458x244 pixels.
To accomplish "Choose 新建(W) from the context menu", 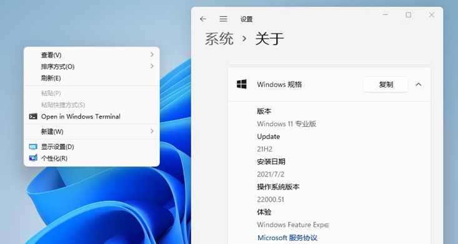I will (92, 131).
